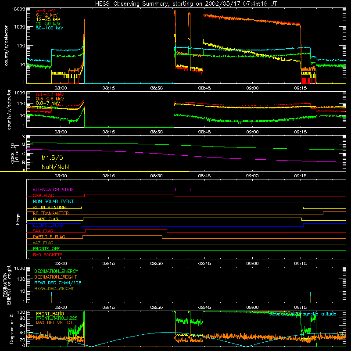This screenshot has width=351, height=351.
Task: Pick the PARTICLE_FLAG label
Action: pos(49,236)
